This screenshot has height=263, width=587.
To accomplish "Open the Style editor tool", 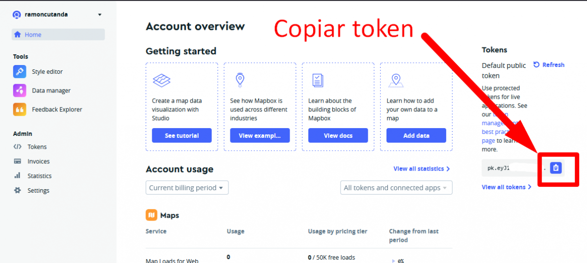I will [47, 72].
